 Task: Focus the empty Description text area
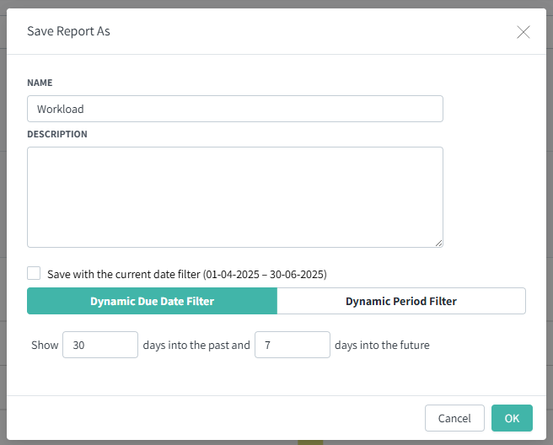tap(235, 197)
